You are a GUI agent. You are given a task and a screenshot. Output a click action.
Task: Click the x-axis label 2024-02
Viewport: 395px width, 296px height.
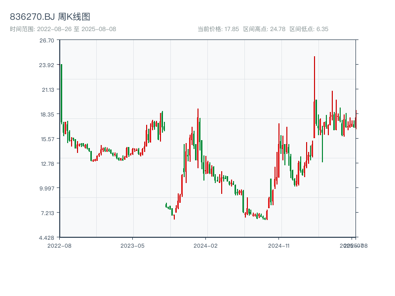click(205, 246)
